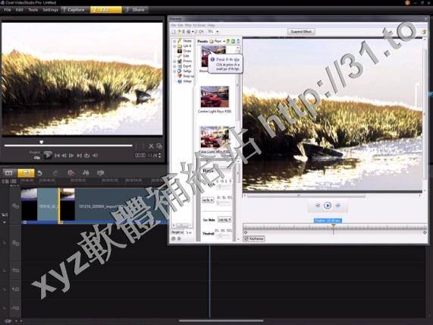This screenshot has height=325, width=433.
Task: Expand track options arrow below video track
Action: click(x=5, y=222)
